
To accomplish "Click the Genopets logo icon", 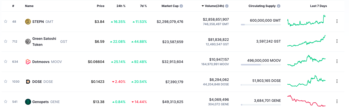I will (28, 102).
